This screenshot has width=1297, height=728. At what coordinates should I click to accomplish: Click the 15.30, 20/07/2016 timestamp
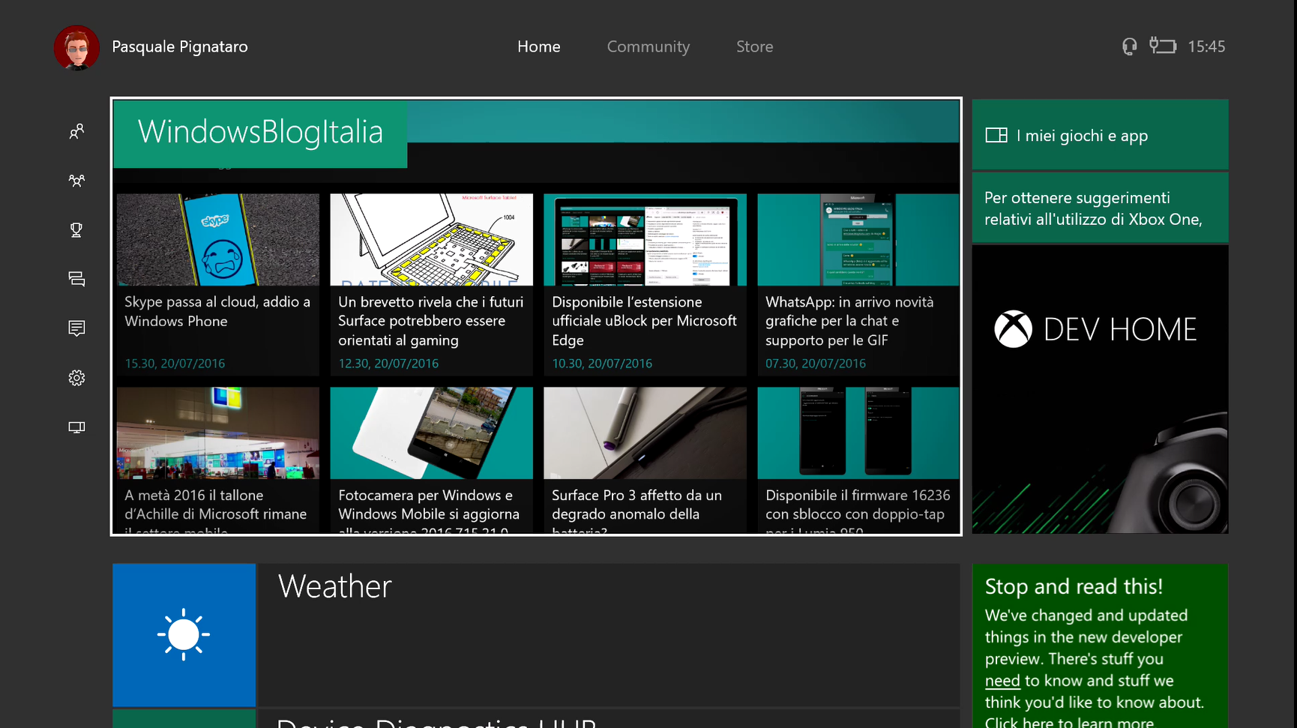pos(175,364)
